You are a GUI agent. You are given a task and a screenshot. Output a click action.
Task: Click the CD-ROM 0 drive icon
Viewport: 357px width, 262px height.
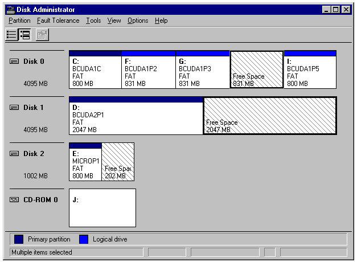point(15,200)
